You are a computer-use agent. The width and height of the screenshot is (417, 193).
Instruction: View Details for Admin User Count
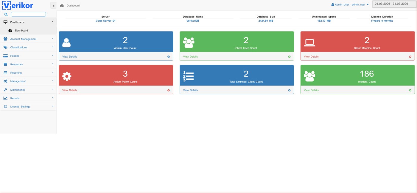tap(69, 57)
